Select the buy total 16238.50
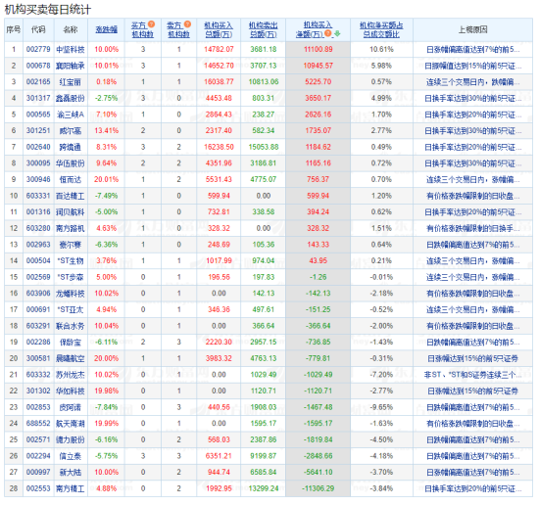 click(x=219, y=147)
